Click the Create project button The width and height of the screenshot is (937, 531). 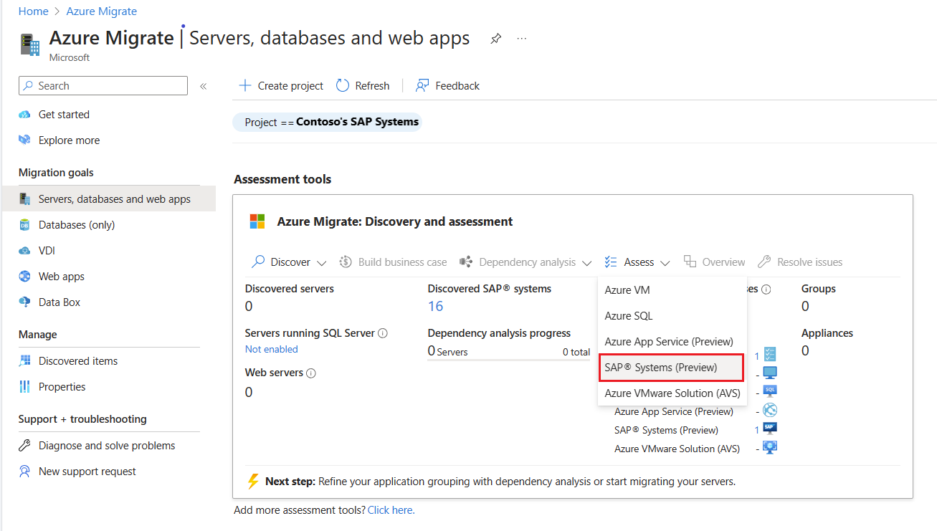[281, 86]
